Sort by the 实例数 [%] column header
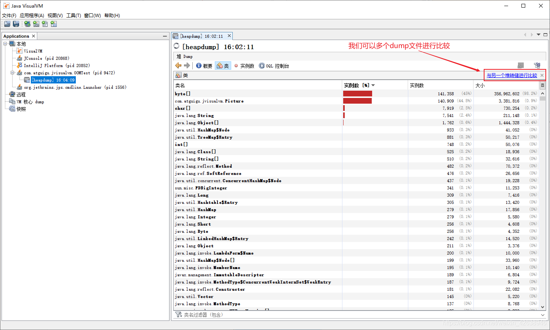The height and width of the screenshot is (330, 550). (x=375, y=85)
